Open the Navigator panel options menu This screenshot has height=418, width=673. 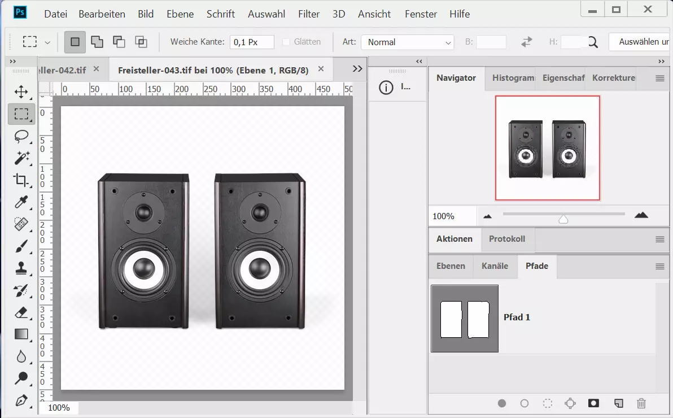click(659, 79)
